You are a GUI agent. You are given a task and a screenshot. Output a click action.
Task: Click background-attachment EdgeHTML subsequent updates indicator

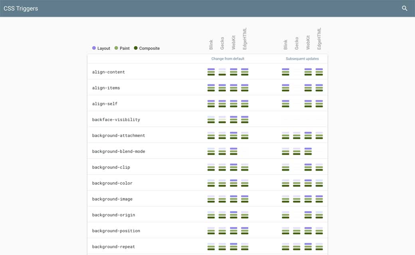[x=319, y=135]
